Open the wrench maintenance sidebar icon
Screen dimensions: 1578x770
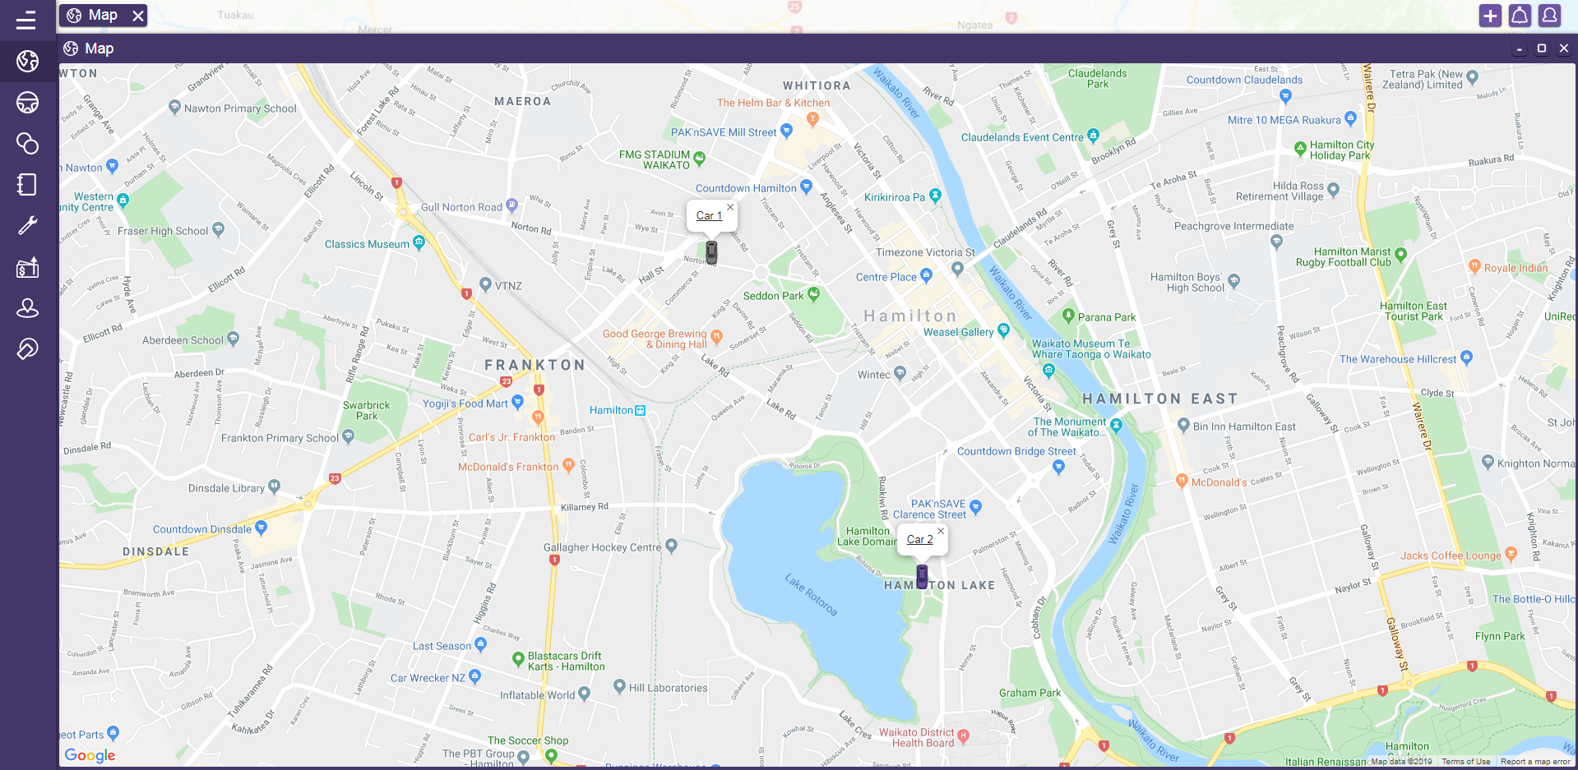(x=28, y=226)
